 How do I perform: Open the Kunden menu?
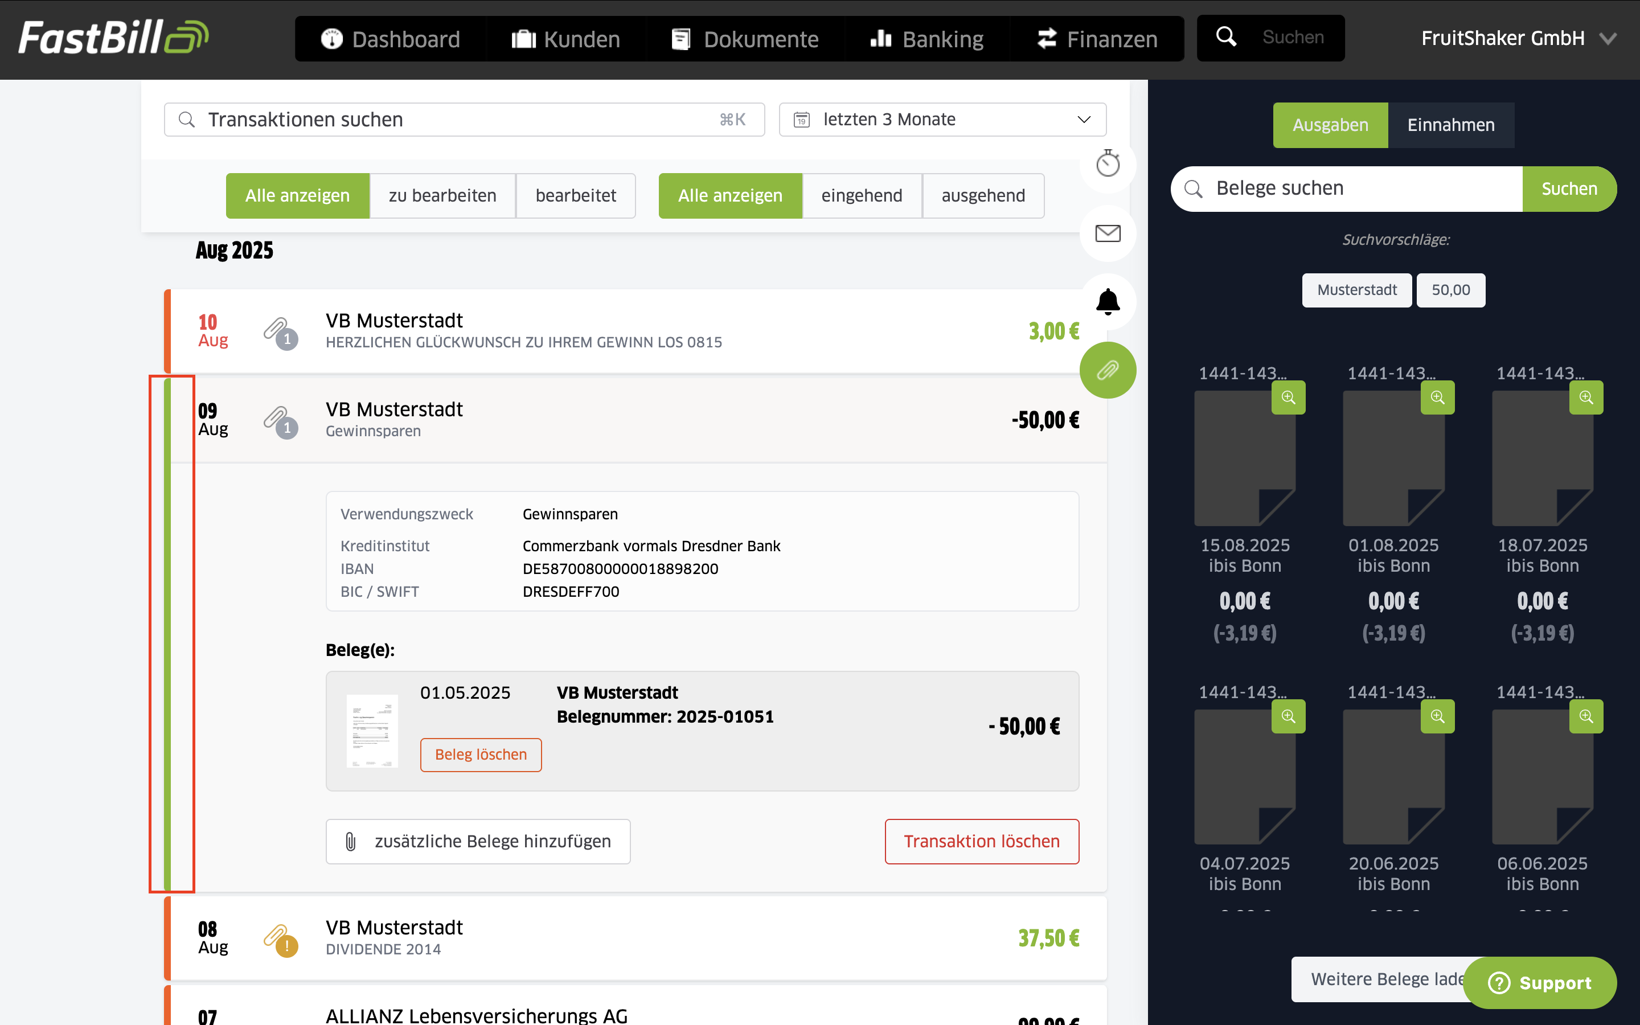[x=566, y=39]
